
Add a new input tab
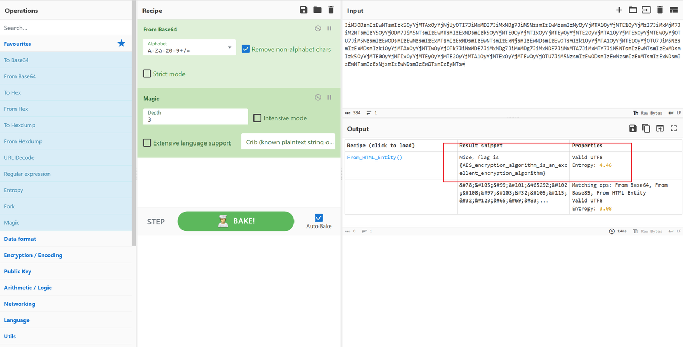click(619, 10)
